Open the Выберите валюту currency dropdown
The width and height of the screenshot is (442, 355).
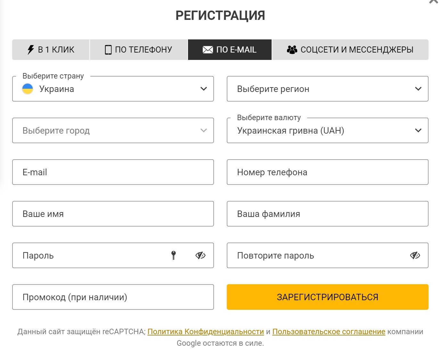tap(328, 130)
